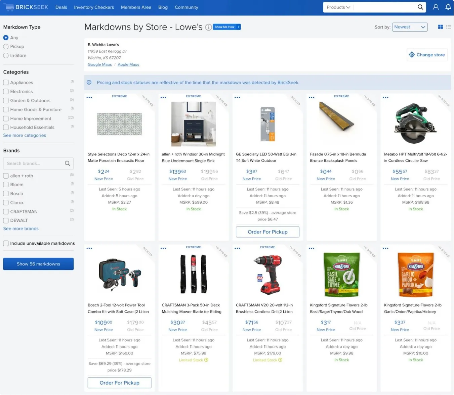Open the Kingsford Garlic/Onion/Paprika title
Image resolution: width=454 pixels, height=395 pixels.
(413, 308)
